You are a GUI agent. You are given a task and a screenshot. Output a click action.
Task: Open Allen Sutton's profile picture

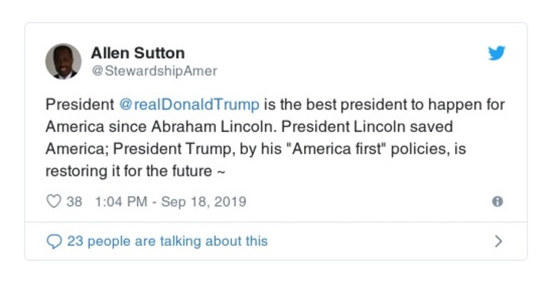pyautogui.click(x=64, y=61)
